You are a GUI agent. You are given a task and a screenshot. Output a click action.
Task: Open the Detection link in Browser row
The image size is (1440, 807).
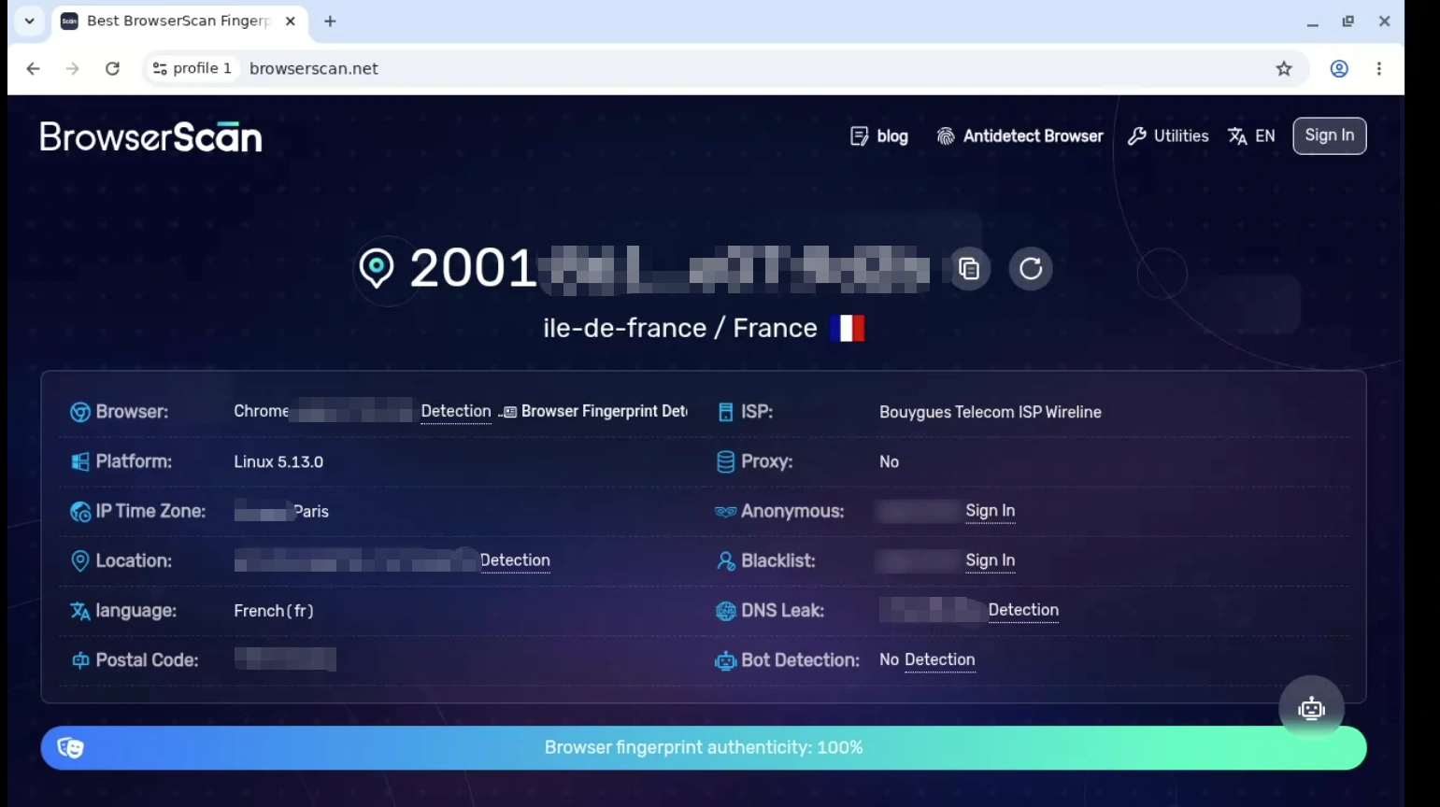tap(456, 411)
